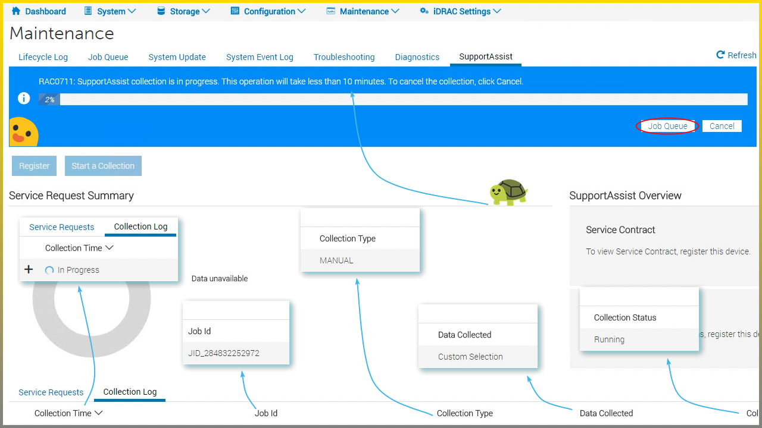Image resolution: width=762 pixels, height=428 pixels.
Task: Open the Job Queue tab
Action: coord(108,57)
